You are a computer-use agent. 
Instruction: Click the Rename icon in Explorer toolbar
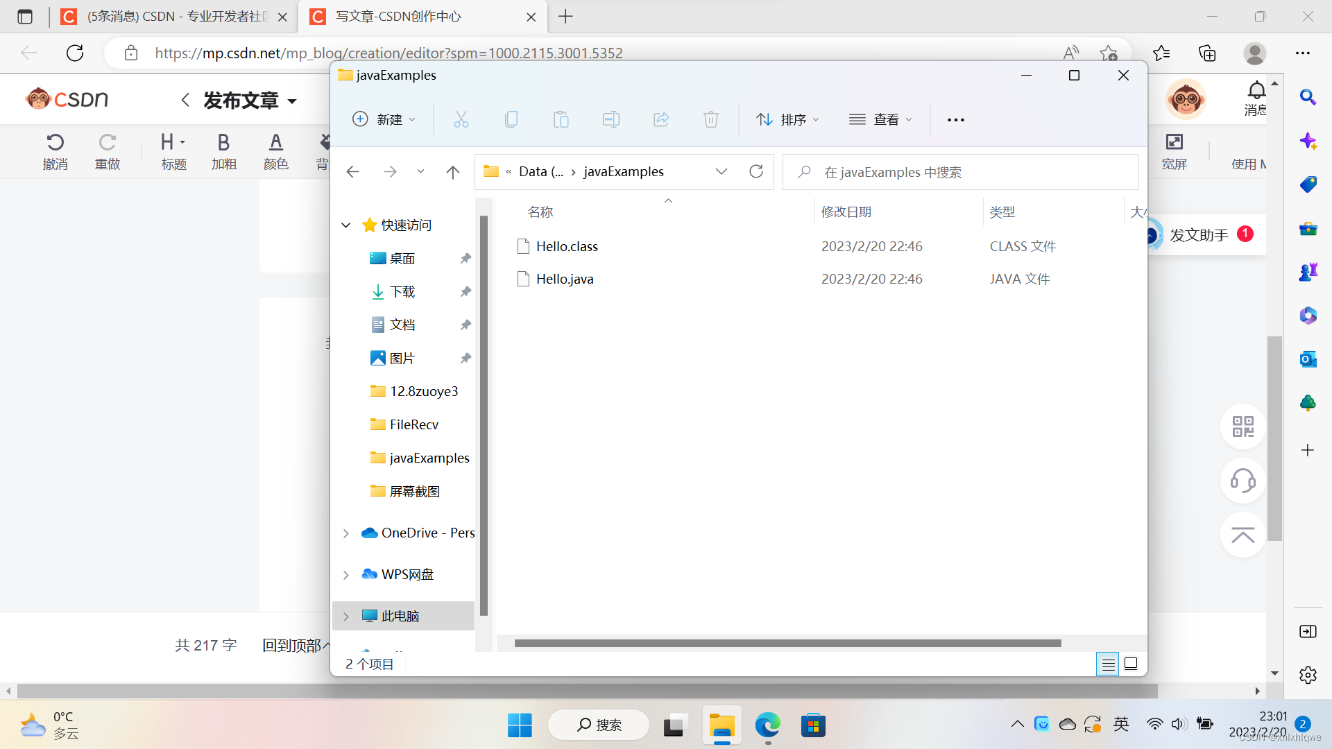(x=611, y=119)
